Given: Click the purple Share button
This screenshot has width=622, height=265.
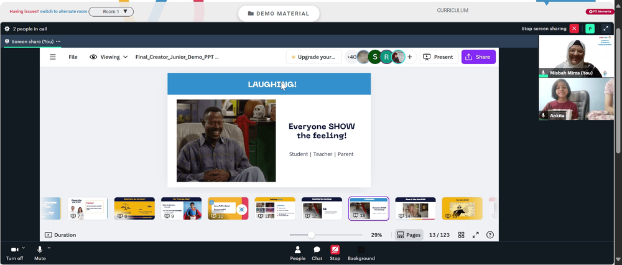Looking at the screenshot, I should pos(478,57).
